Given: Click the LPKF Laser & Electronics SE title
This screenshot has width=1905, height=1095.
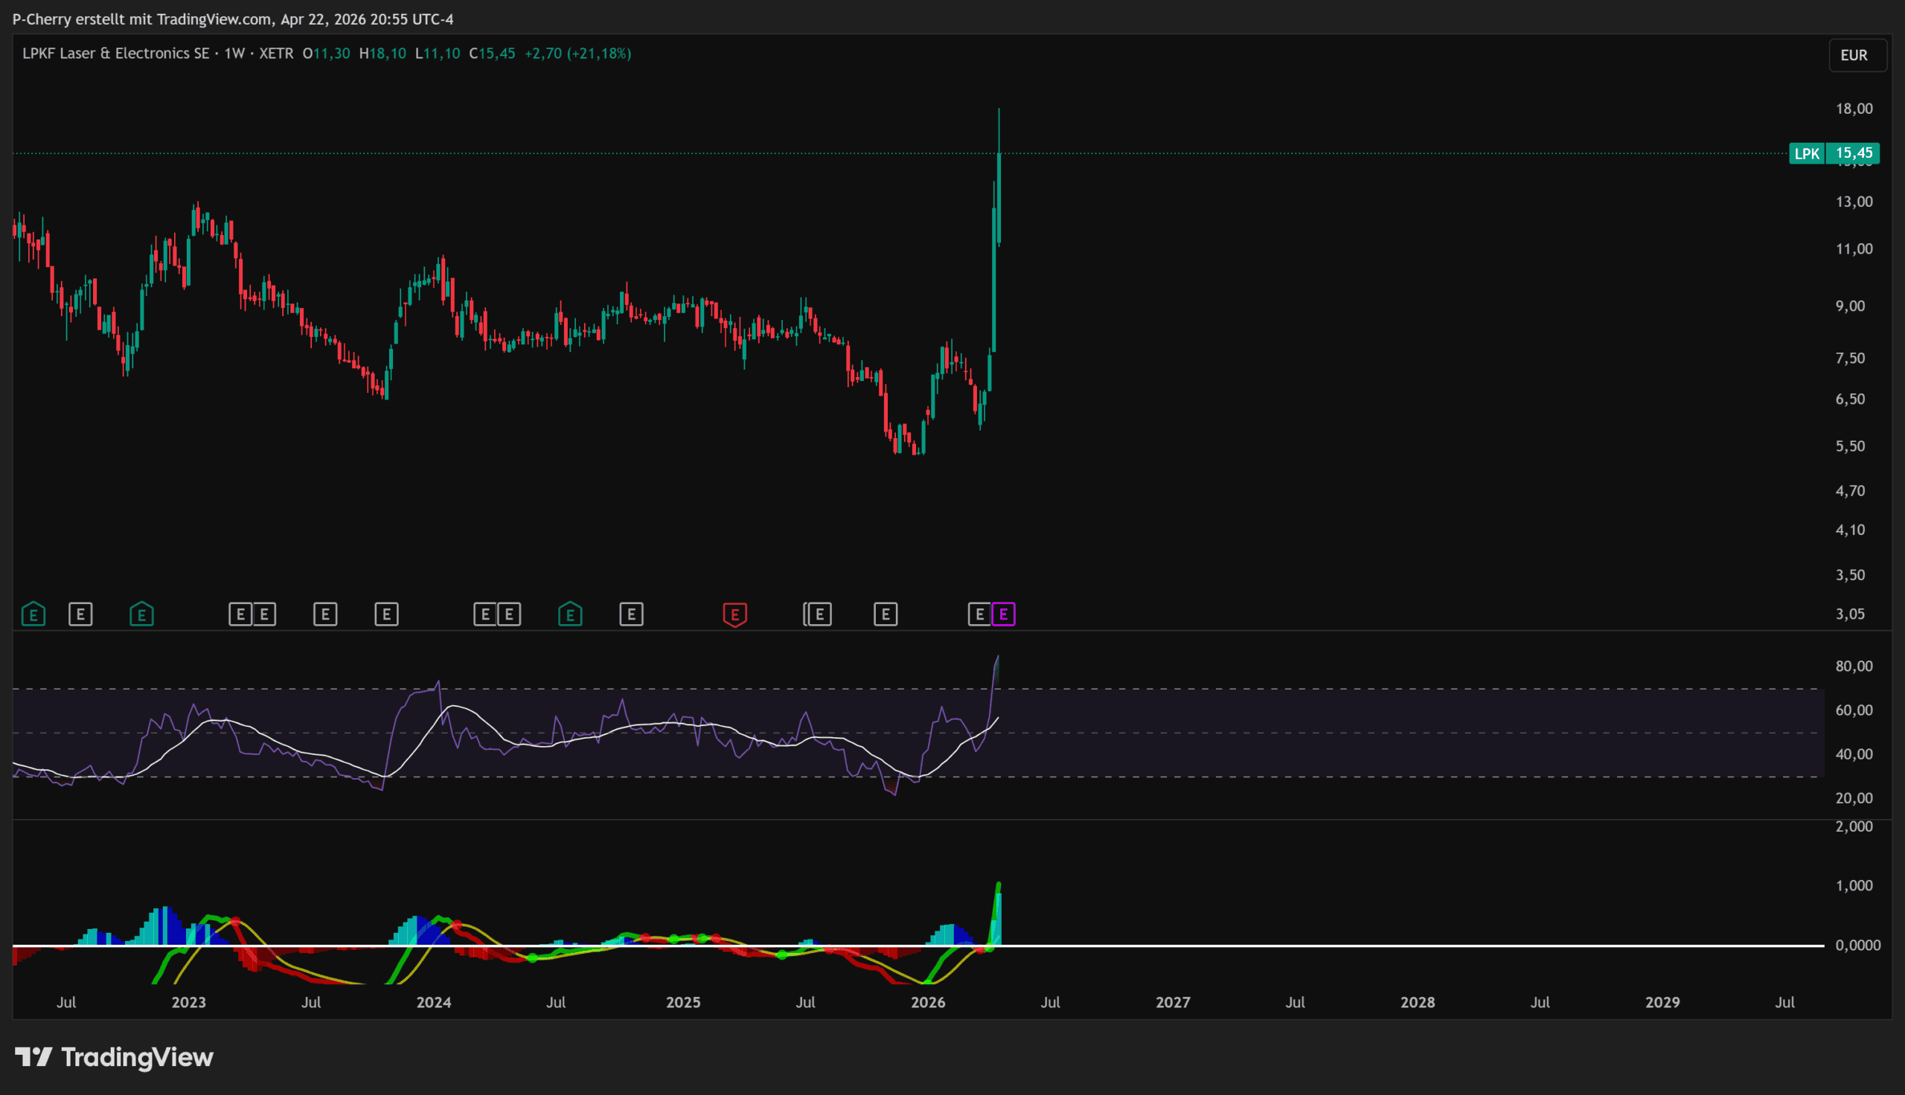Looking at the screenshot, I should click(116, 54).
